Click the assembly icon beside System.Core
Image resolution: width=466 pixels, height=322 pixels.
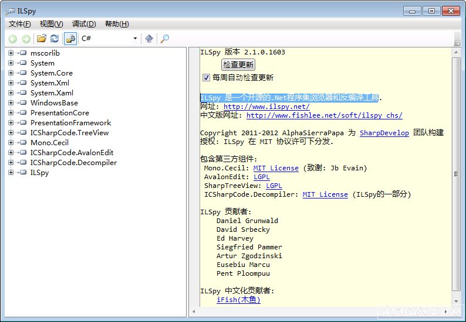pyautogui.click(x=22, y=73)
